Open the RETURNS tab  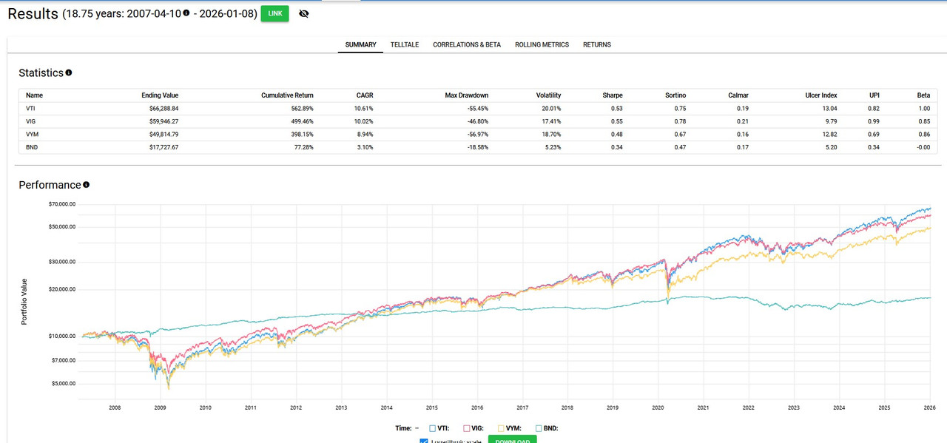pyautogui.click(x=597, y=44)
